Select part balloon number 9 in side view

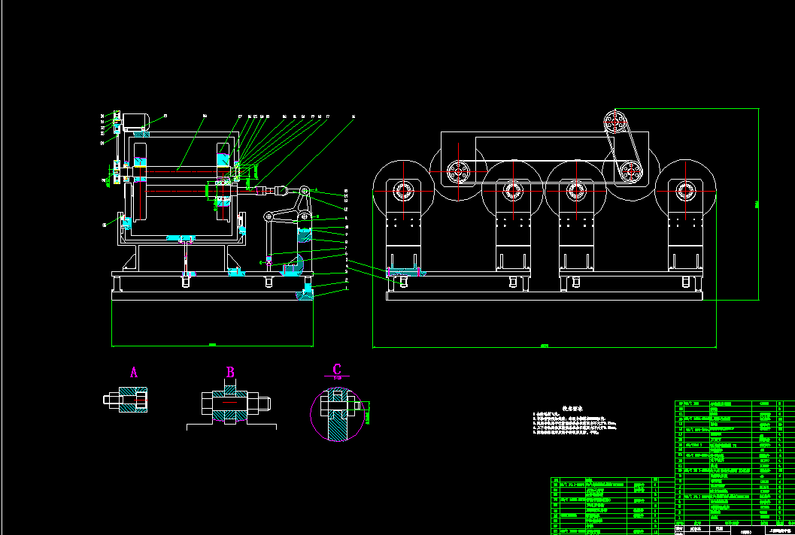pos(347,234)
